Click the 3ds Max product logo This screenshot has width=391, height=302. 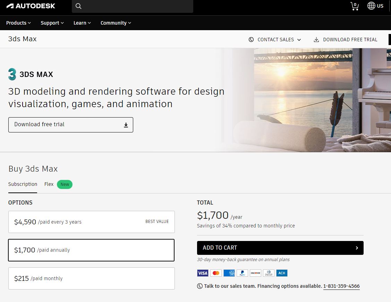tap(12, 74)
